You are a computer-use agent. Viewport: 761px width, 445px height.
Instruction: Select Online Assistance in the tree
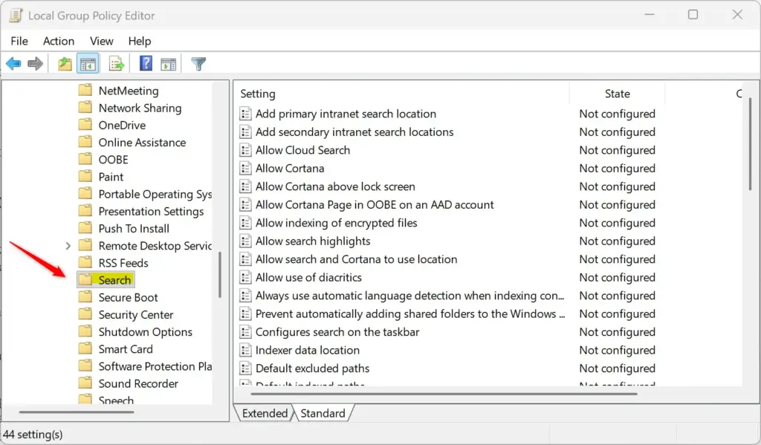tap(142, 142)
